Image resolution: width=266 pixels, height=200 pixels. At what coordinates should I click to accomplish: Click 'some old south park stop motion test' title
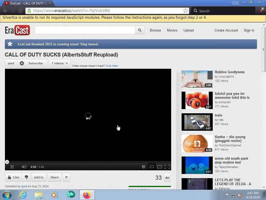231,160
